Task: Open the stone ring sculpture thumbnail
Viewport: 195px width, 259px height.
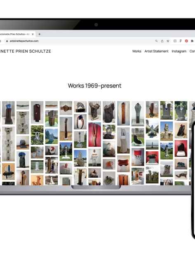Action: [x=109, y=132]
